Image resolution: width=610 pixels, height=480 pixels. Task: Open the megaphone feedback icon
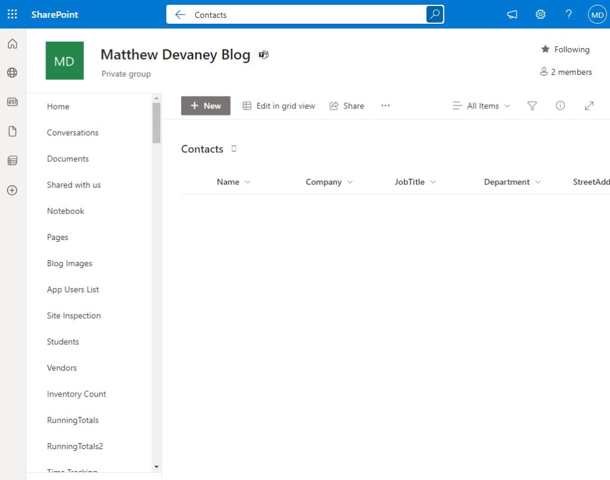(512, 14)
